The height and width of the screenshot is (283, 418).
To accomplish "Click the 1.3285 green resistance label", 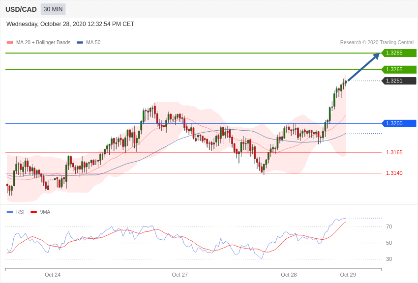I will (399, 53).
